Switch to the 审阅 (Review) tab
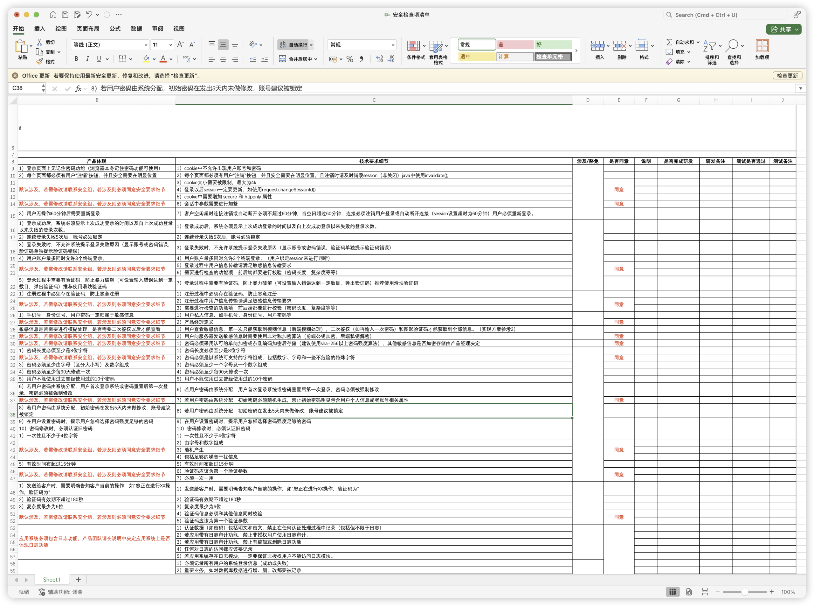814x606 pixels. click(157, 29)
